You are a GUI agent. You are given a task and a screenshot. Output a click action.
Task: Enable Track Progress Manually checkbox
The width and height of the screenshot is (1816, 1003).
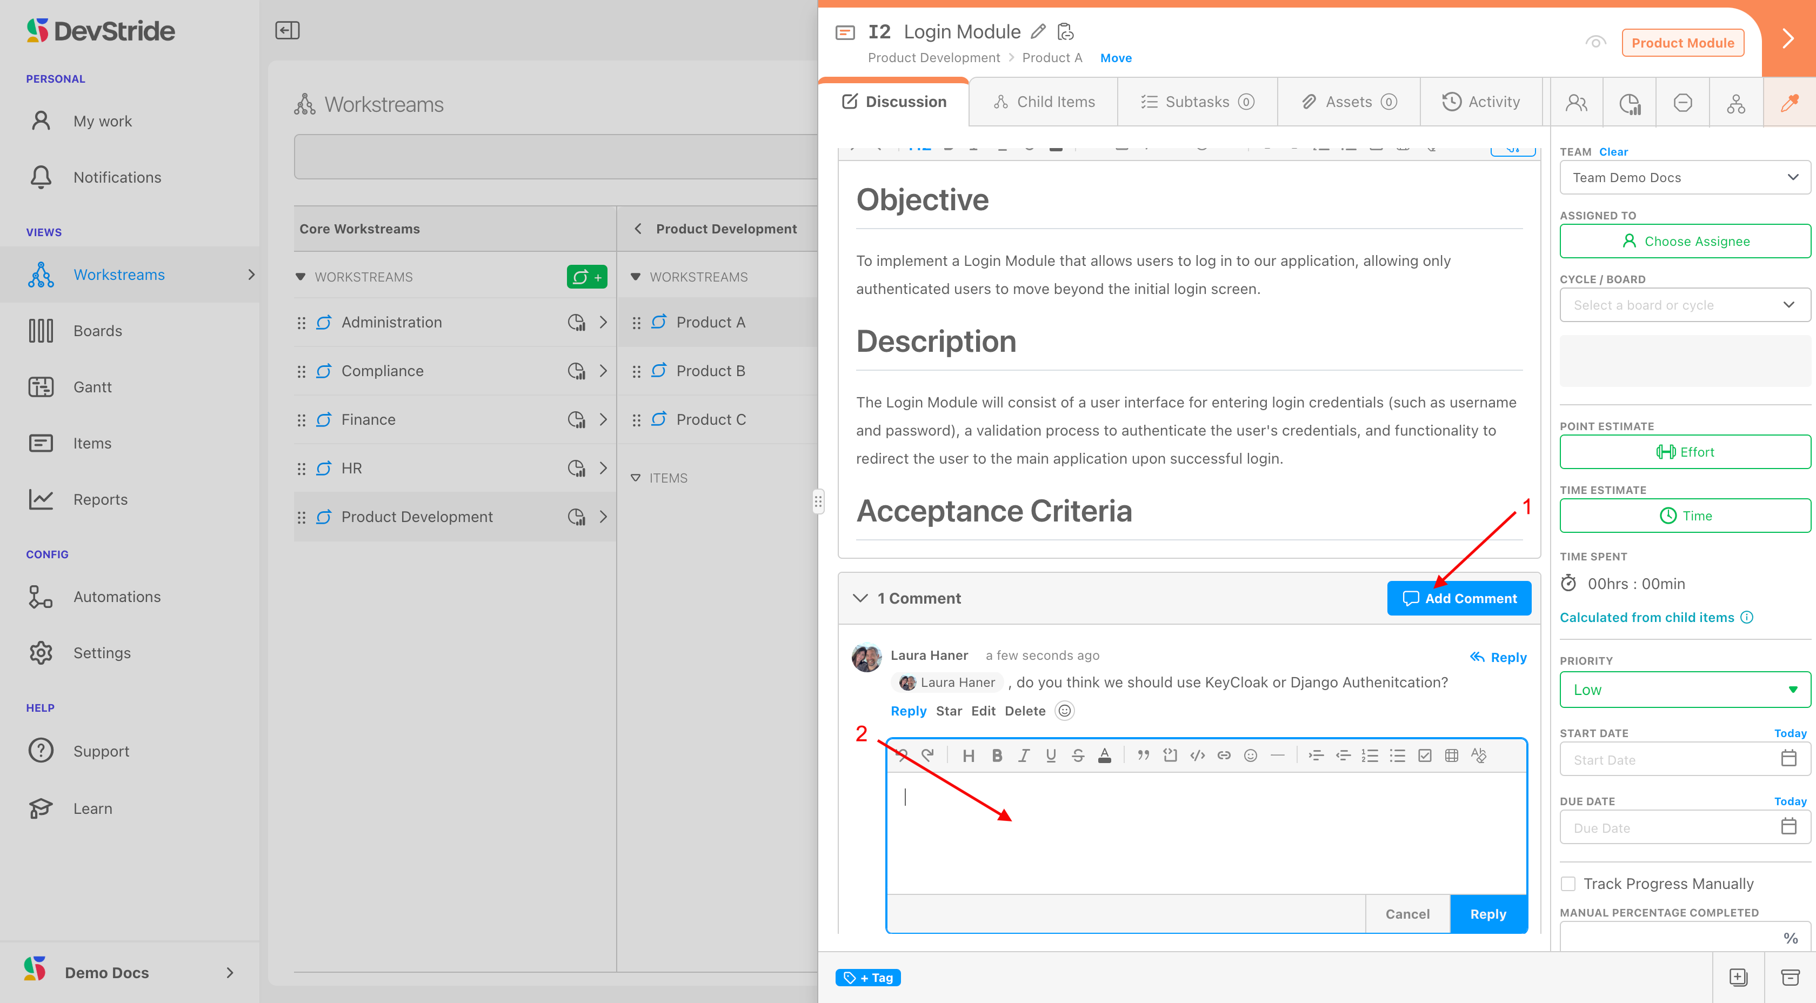pyautogui.click(x=1568, y=884)
